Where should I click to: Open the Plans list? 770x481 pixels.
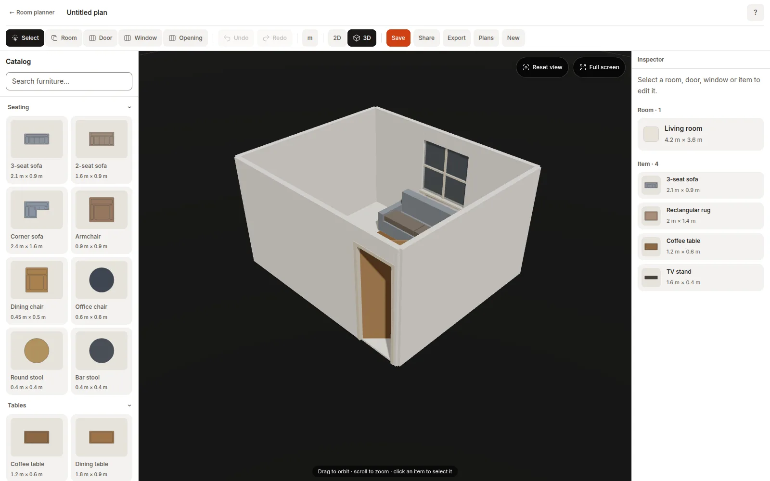(486, 38)
